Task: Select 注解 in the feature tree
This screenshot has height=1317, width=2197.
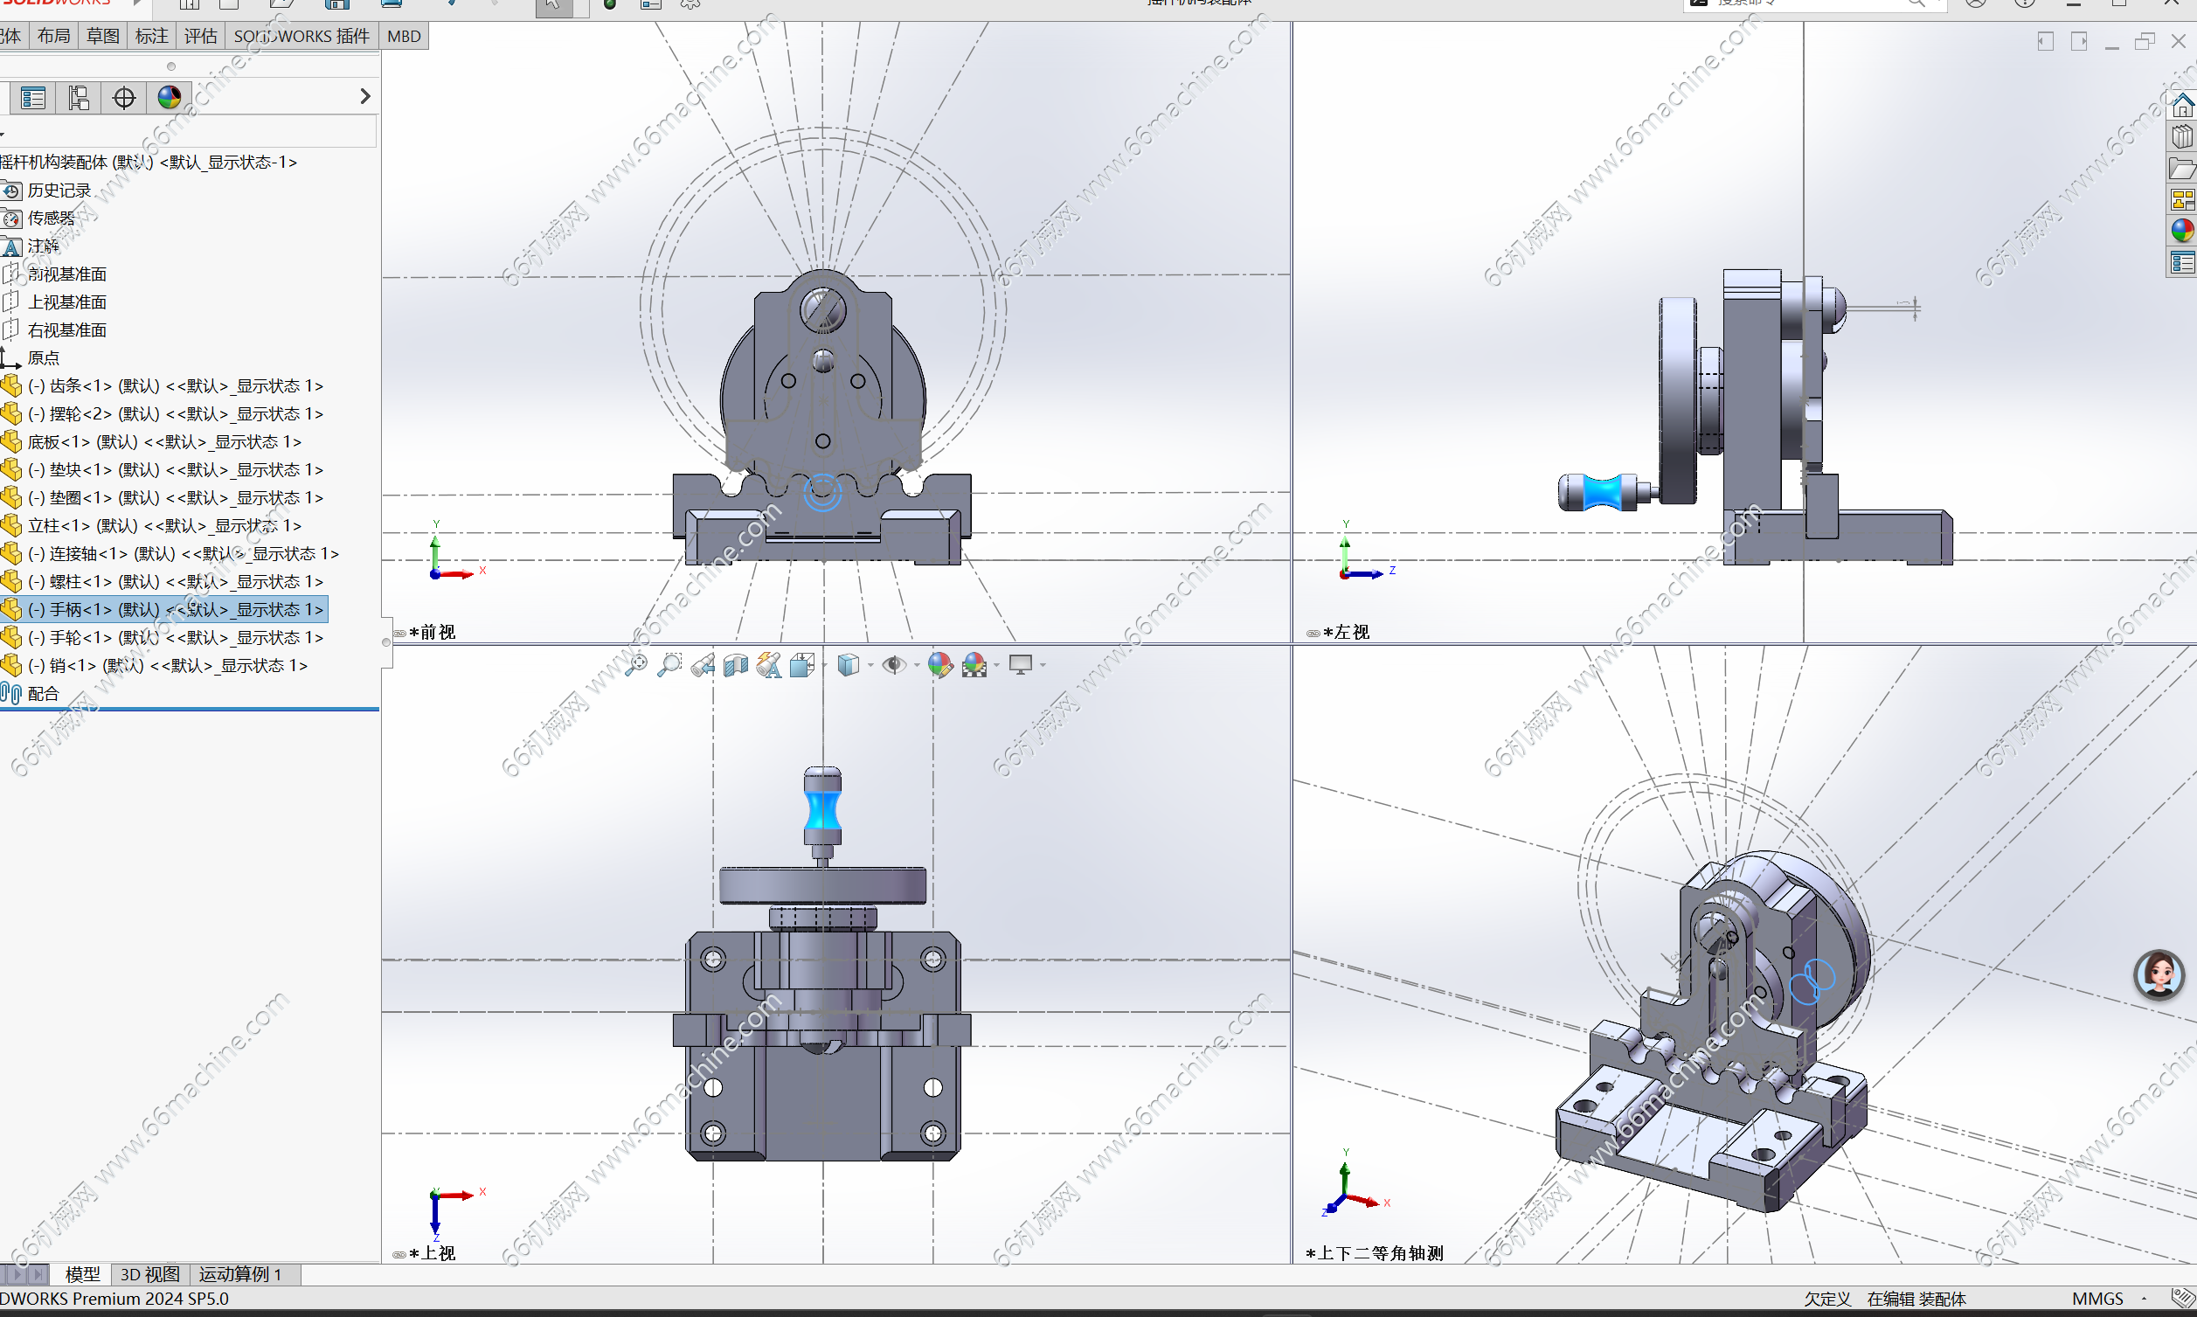Action: point(43,246)
